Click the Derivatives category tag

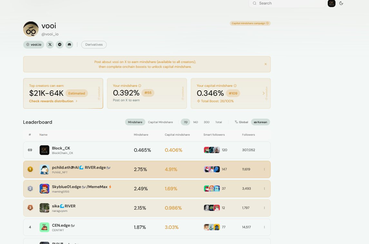[x=94, y=45]
